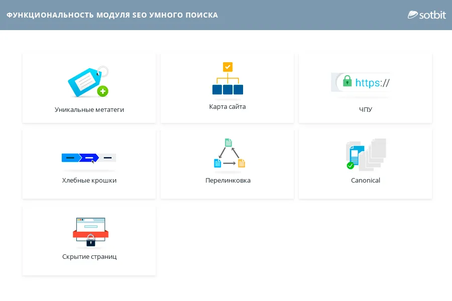452x301 pixels.
Task: Click the 'Карта сайта' label
Action: click(x=228, y=107)
